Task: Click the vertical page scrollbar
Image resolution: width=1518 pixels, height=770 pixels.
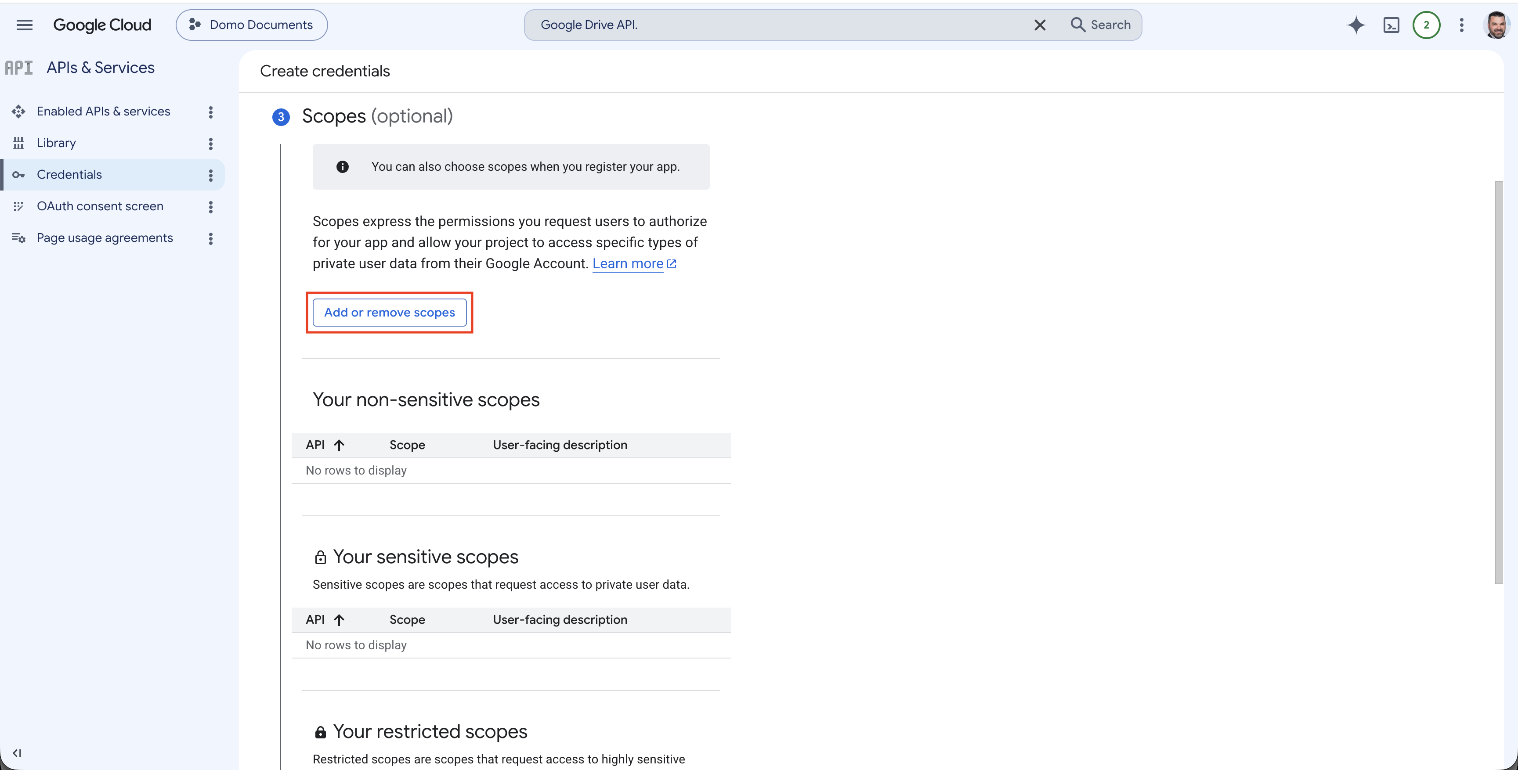Action: [x=1499, y=382]
